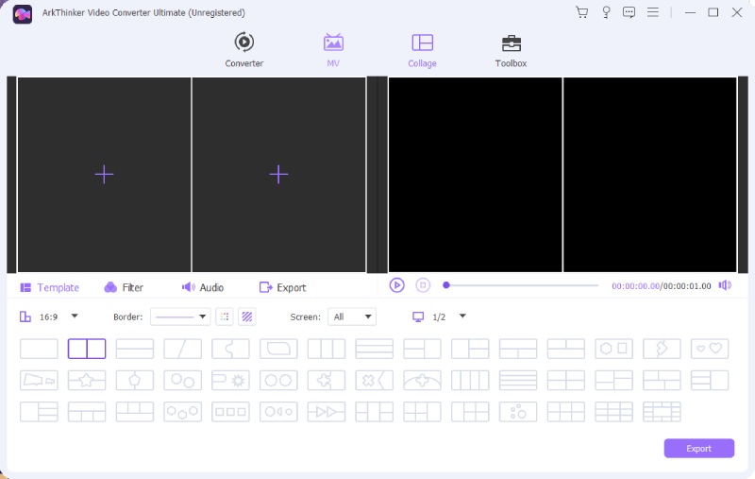The width and height of the screenshot is (755, 479).
Task: Mute the preview volume speaker icon
Action: click(x=725, y=285)
